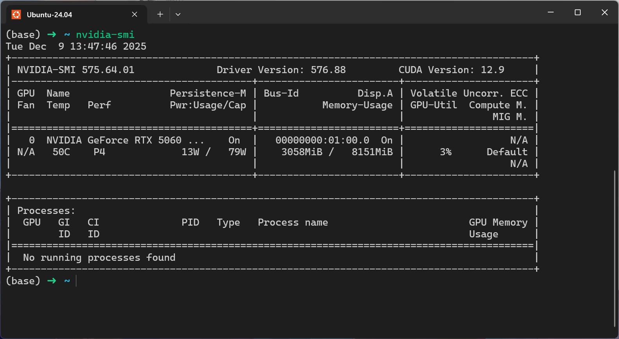Click 'CUDA Version: 12.9' text
The image size is (619, 339).
coord(452,70)
